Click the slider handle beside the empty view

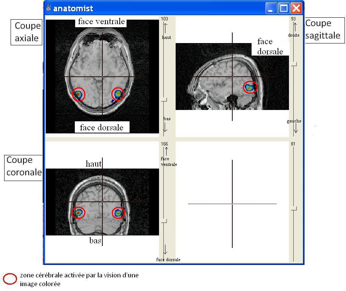click(x=294, y=209)
